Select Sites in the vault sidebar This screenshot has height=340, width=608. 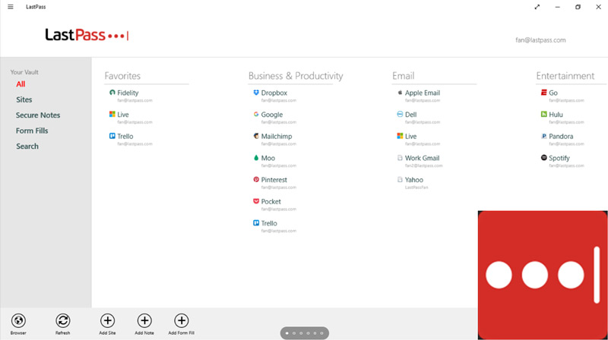tap(24, 99)
